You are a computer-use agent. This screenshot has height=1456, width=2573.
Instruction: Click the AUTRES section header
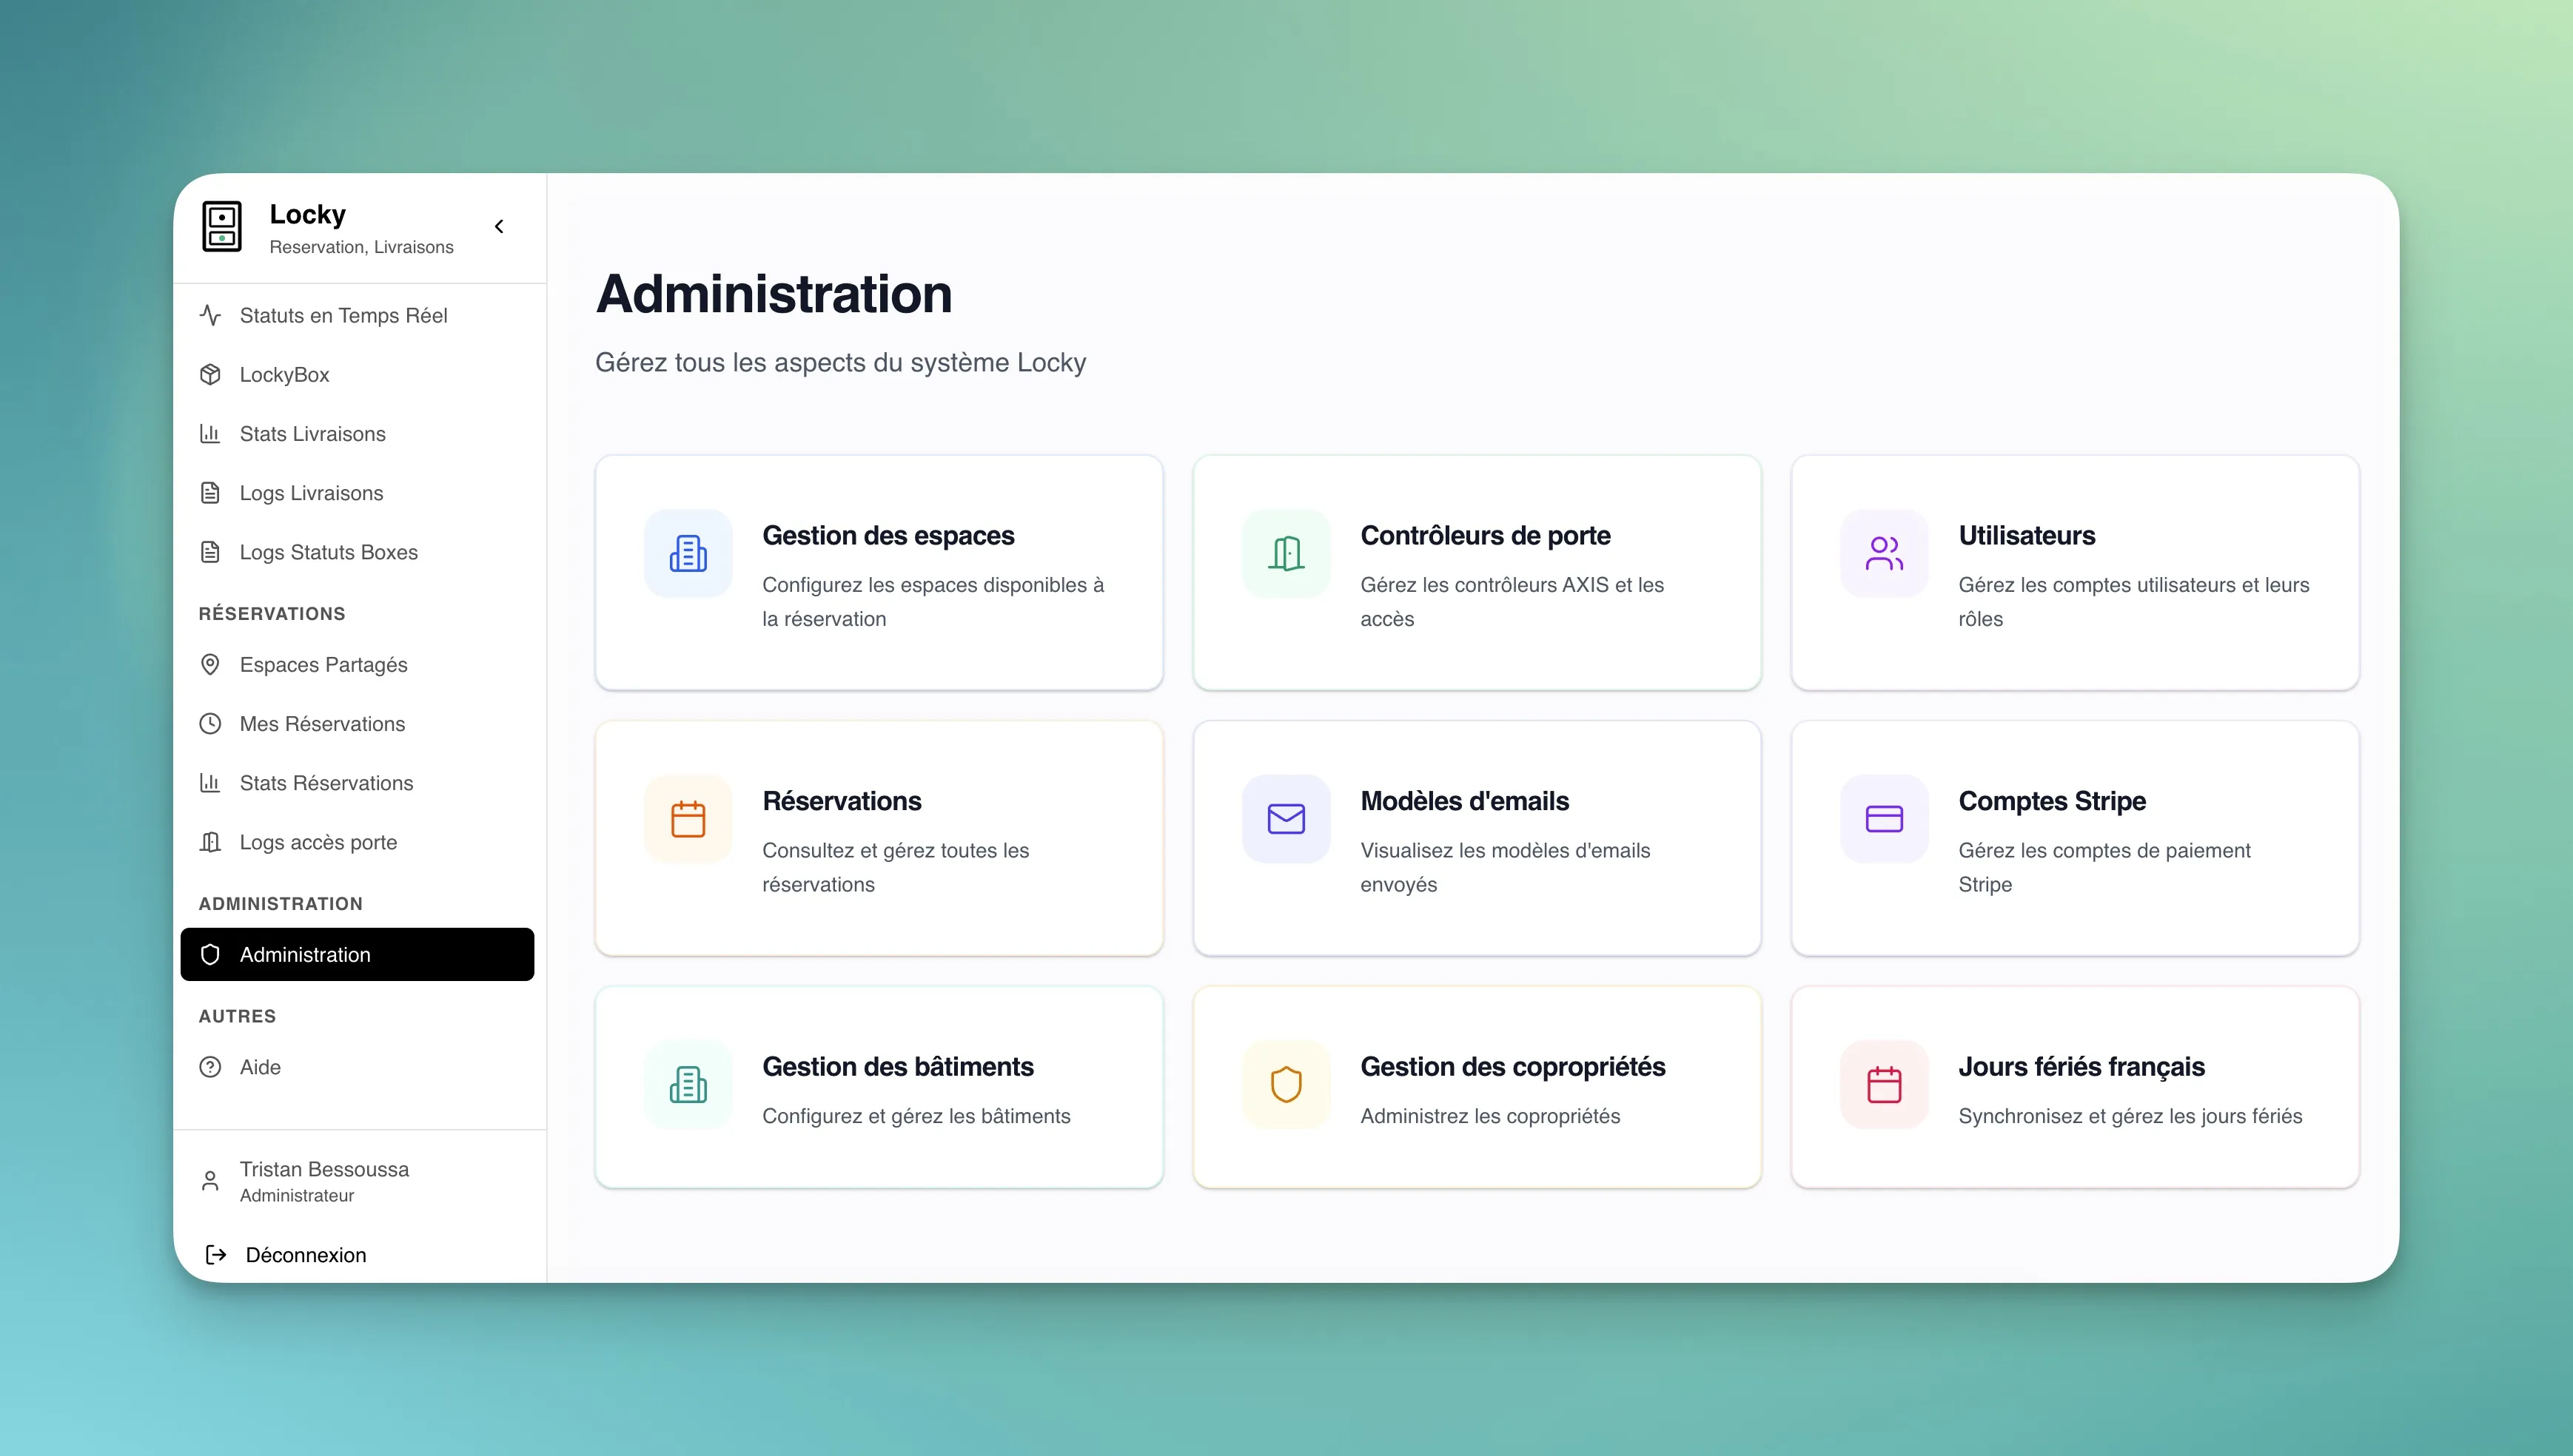[237, 1016]
